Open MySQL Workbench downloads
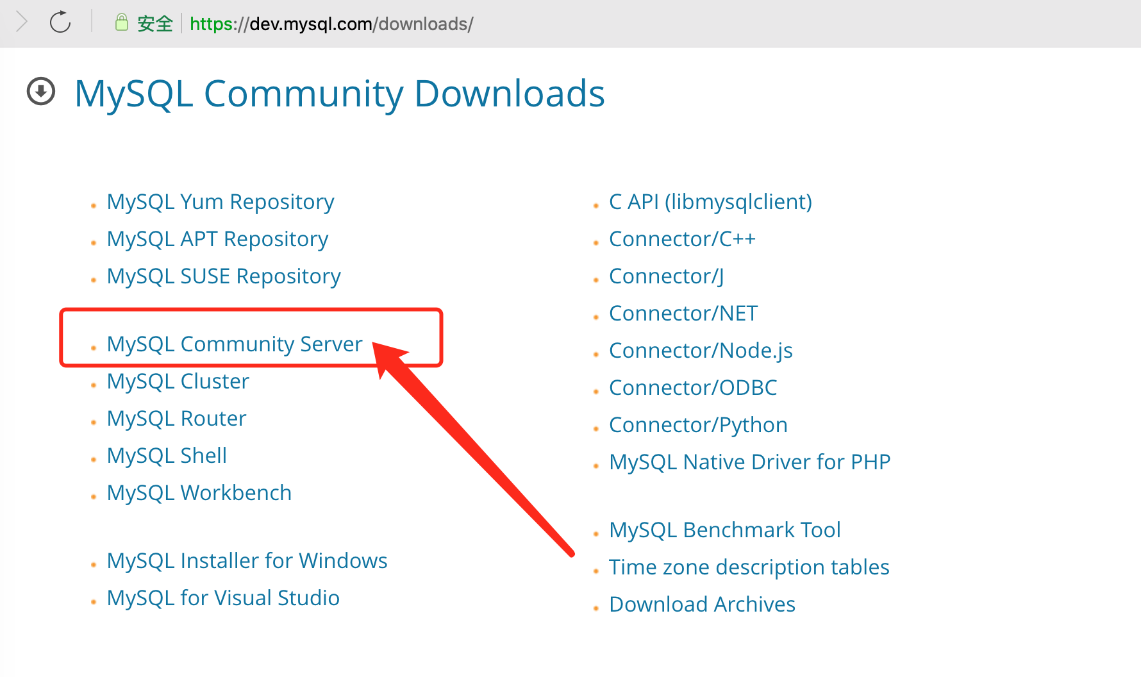This screenshot has width=1141, height=677. 199,492
